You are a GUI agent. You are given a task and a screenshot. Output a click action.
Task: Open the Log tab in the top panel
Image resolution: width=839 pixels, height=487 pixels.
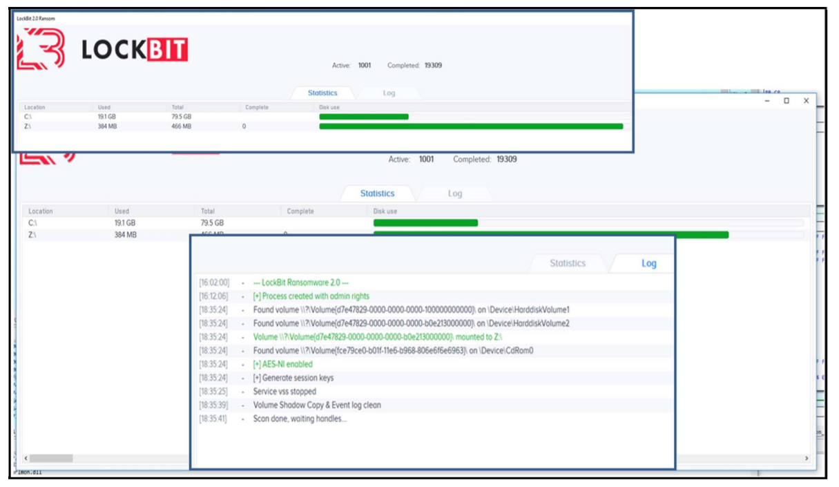[389, 93]
